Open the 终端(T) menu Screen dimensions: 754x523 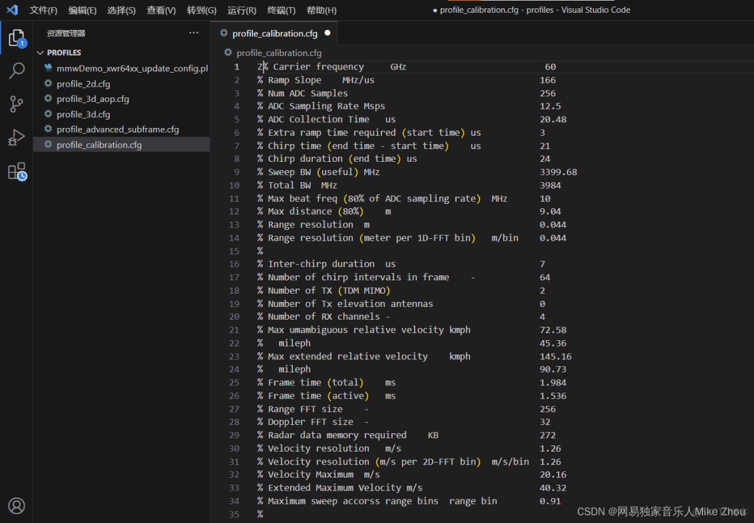click(281, 10)
